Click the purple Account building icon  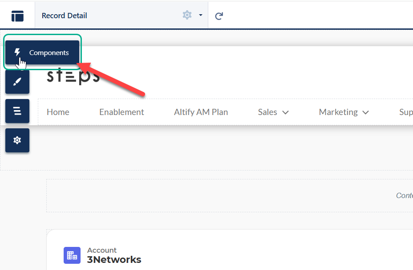(72, 255)
